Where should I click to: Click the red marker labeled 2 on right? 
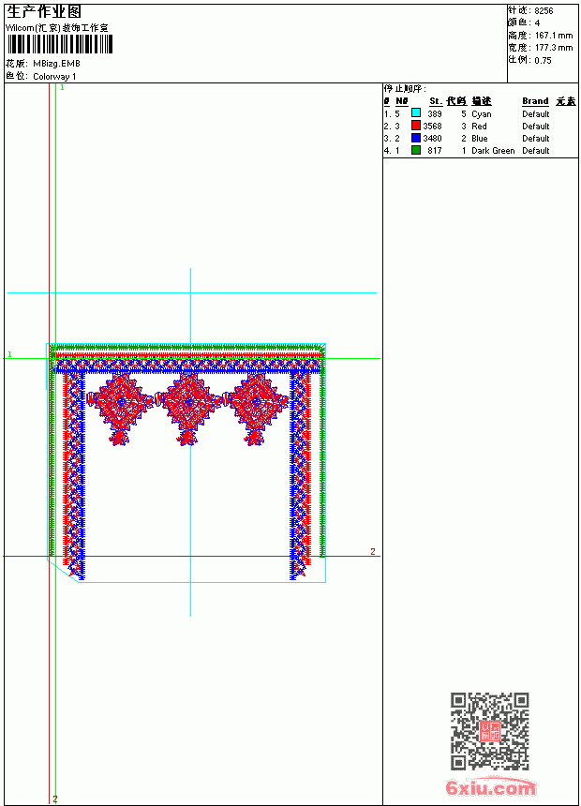(373, 552)
